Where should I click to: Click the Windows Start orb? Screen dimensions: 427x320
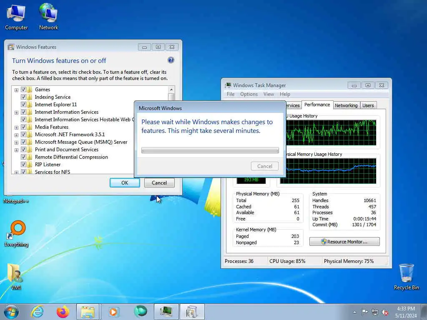pyautogui.click(x=11, y=312)
